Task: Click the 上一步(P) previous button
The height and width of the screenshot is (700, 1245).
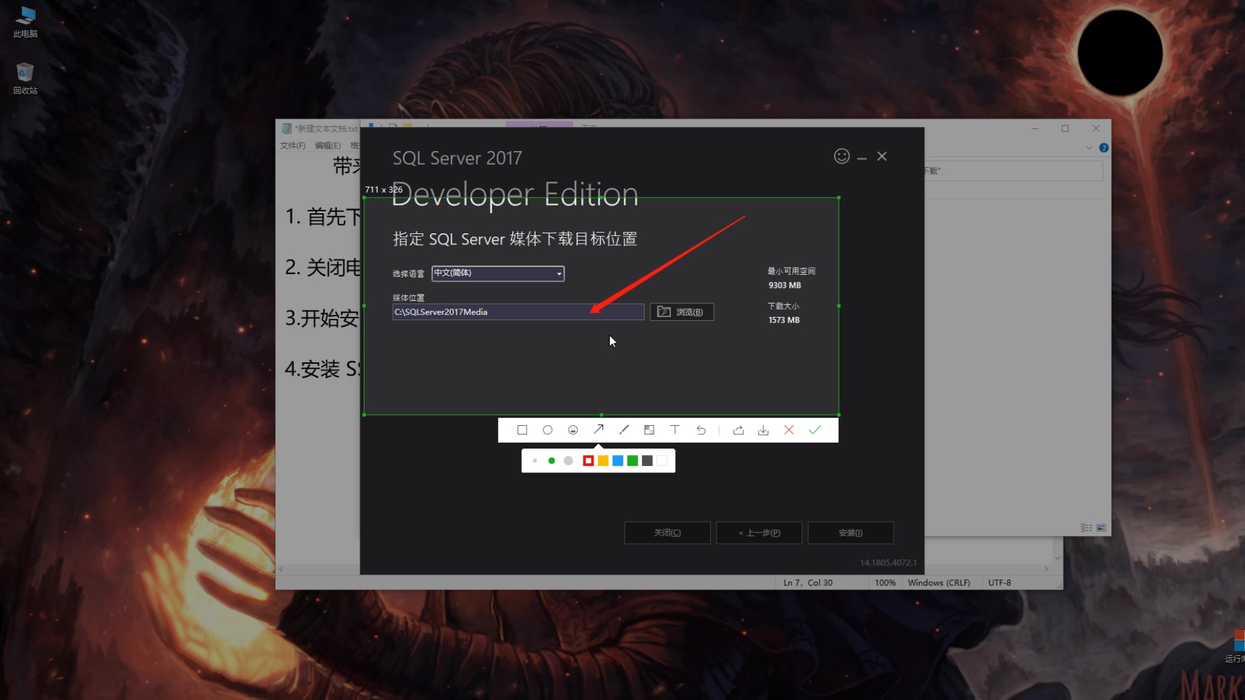Action: [759, 533]
